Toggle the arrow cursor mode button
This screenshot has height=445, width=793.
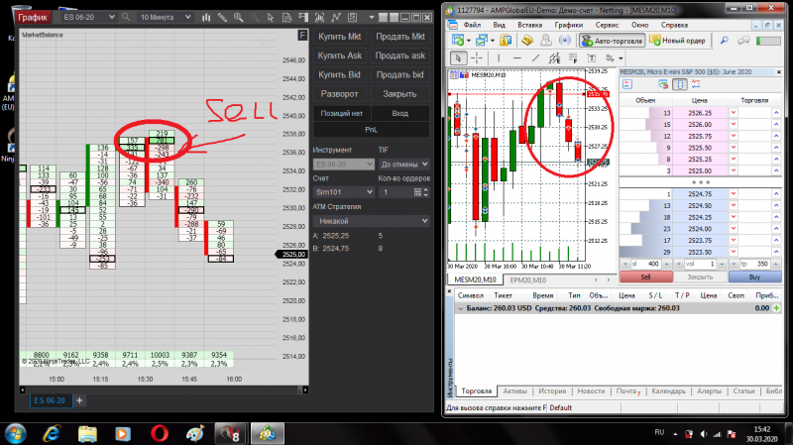(x=458, y=58)
